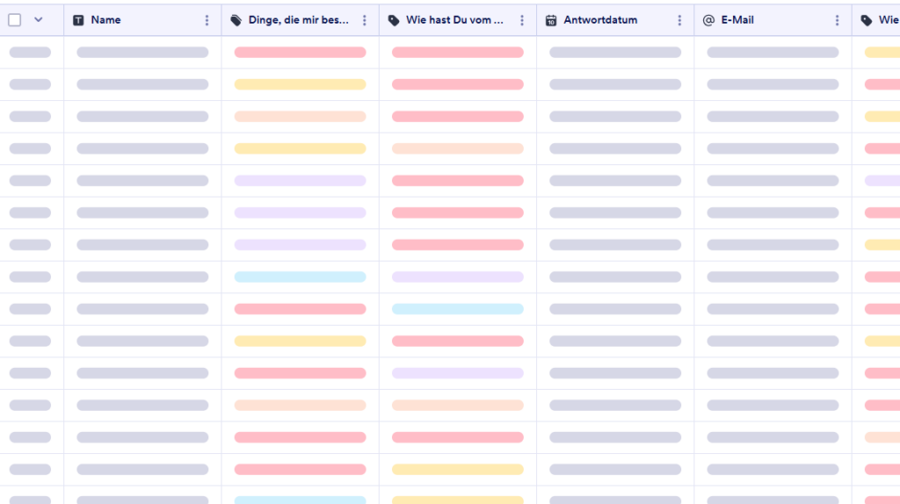Click the E-Mail column header label
The width and height of the screenshot is (900, 504).
(x=737, y=20)
